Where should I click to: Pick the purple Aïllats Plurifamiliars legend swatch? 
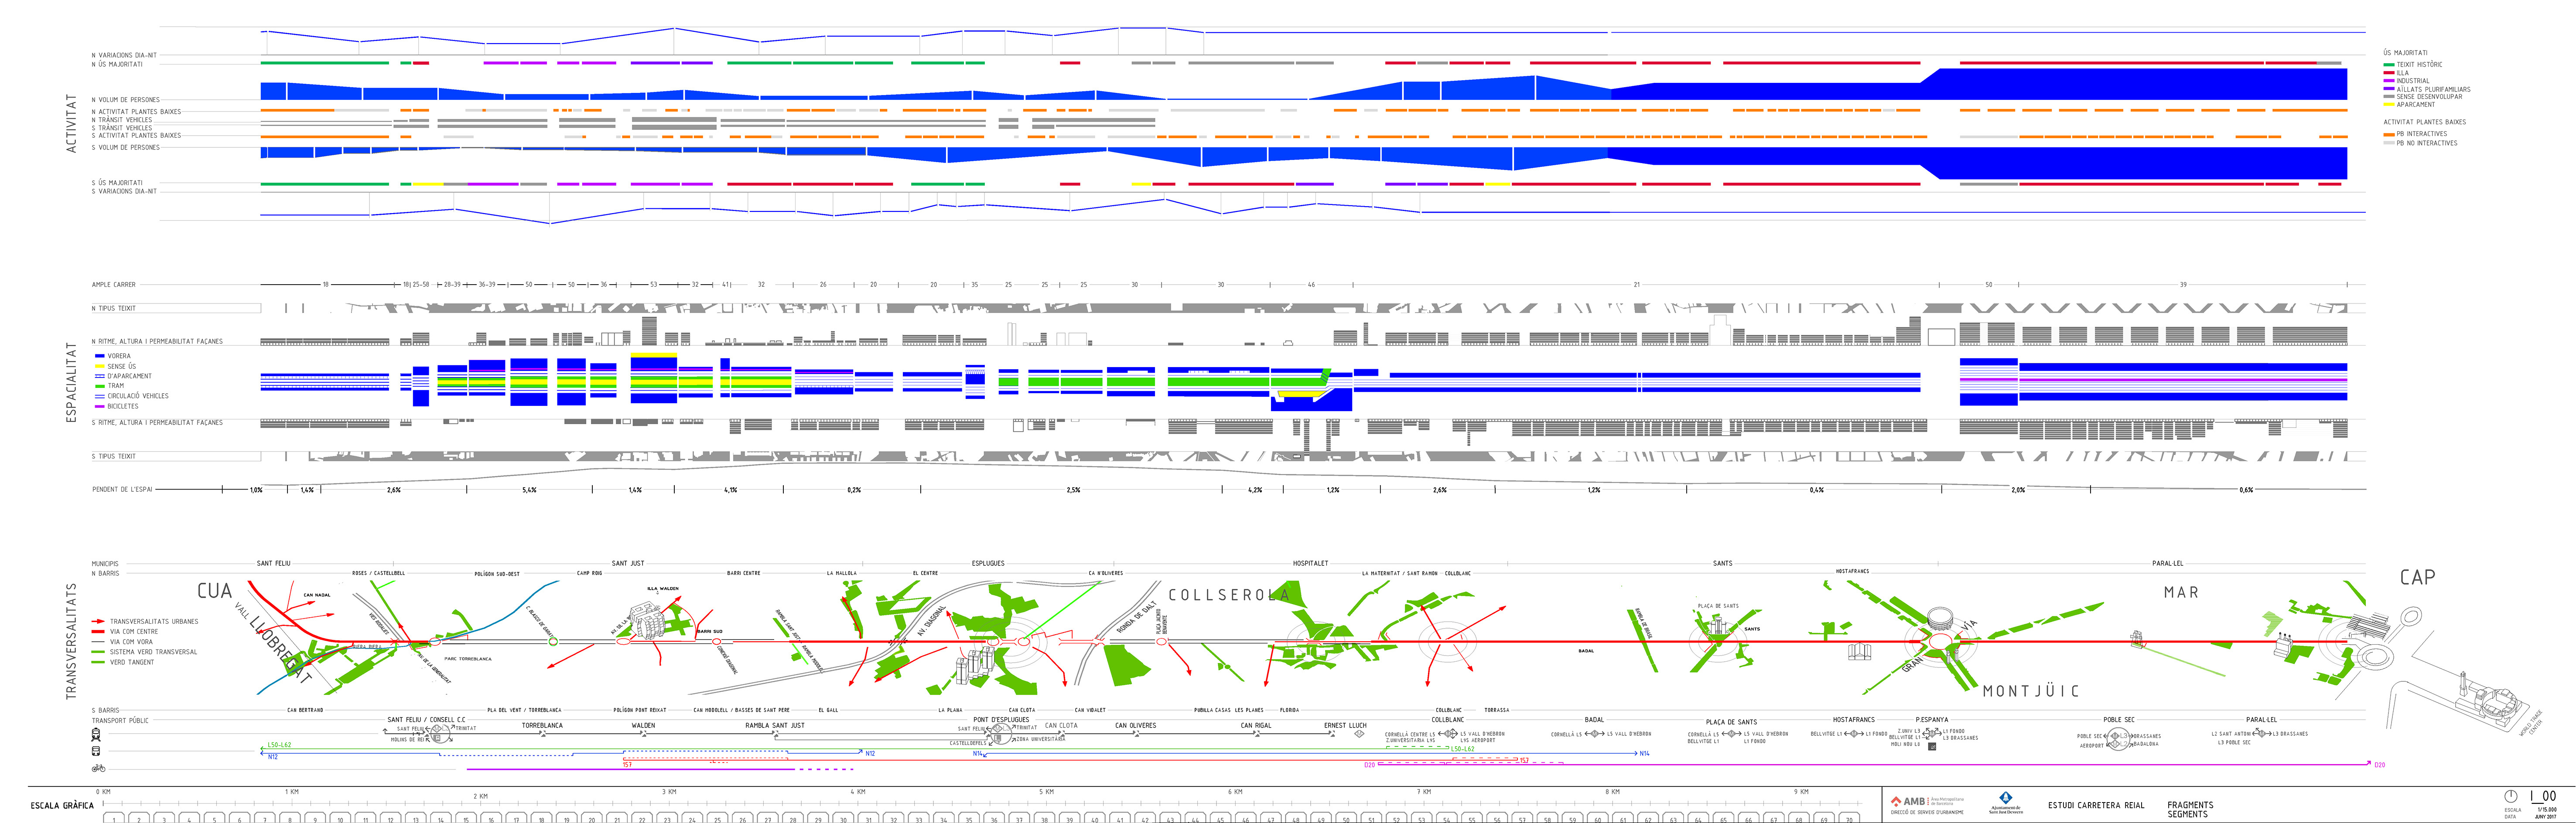click(2388, 89)
